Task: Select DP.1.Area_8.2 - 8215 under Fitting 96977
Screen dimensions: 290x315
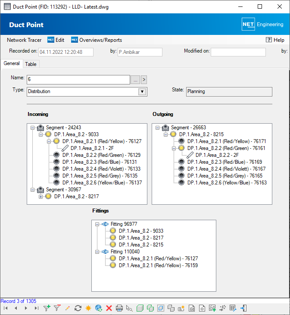Action: tap(141, 245)
